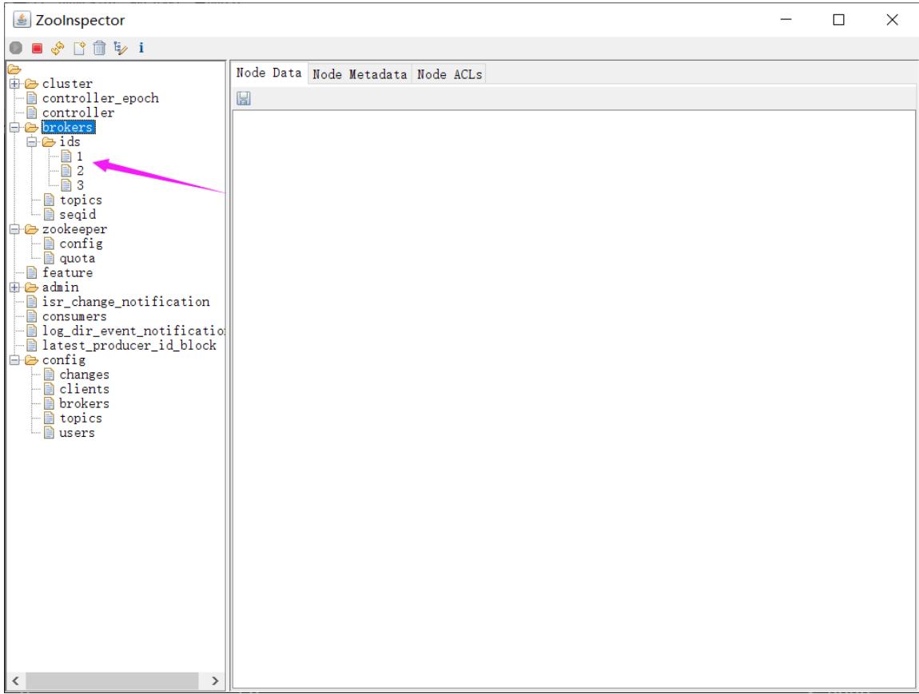Click the Delete Node trash icon
Image resolution: width=919 pixels, height=694 pixels.
100,48
